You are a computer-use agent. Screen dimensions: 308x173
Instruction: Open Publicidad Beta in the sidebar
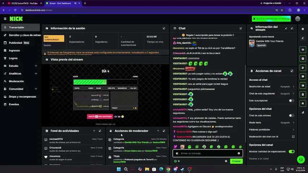point(21,43)
